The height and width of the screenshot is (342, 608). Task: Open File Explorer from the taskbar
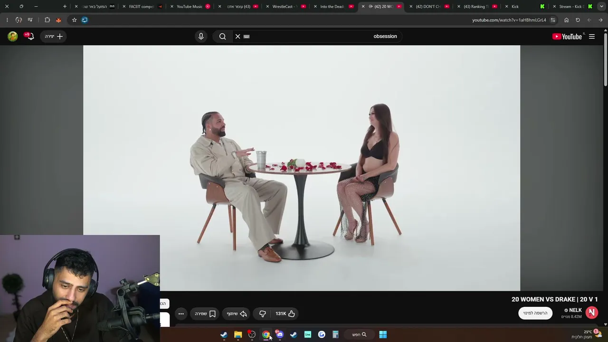pyautogui.click(x=238, y=335)
